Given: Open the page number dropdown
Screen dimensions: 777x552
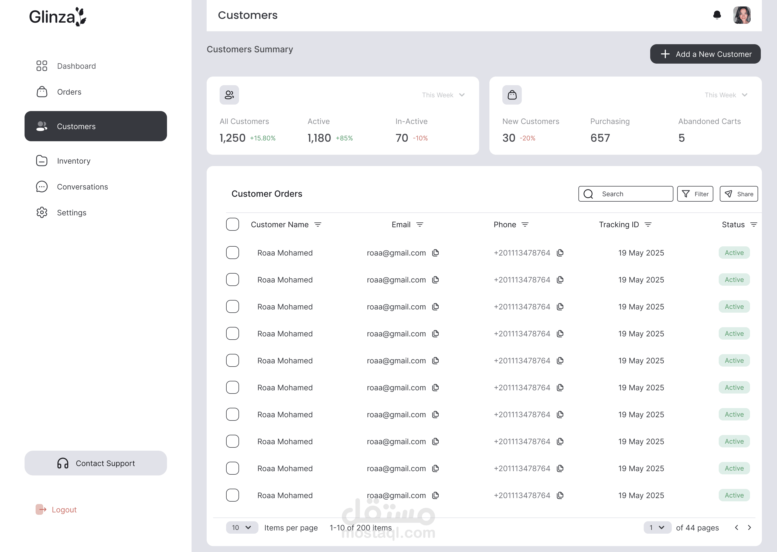Looking at the screenshot, I should point(657,527).
